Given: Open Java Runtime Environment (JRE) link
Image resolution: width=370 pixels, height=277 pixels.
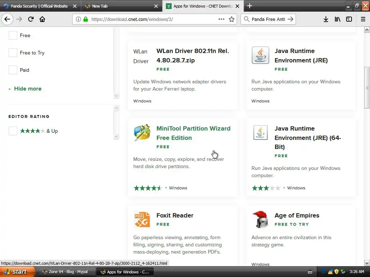Looking at the screenshot, I should point(301,56).
